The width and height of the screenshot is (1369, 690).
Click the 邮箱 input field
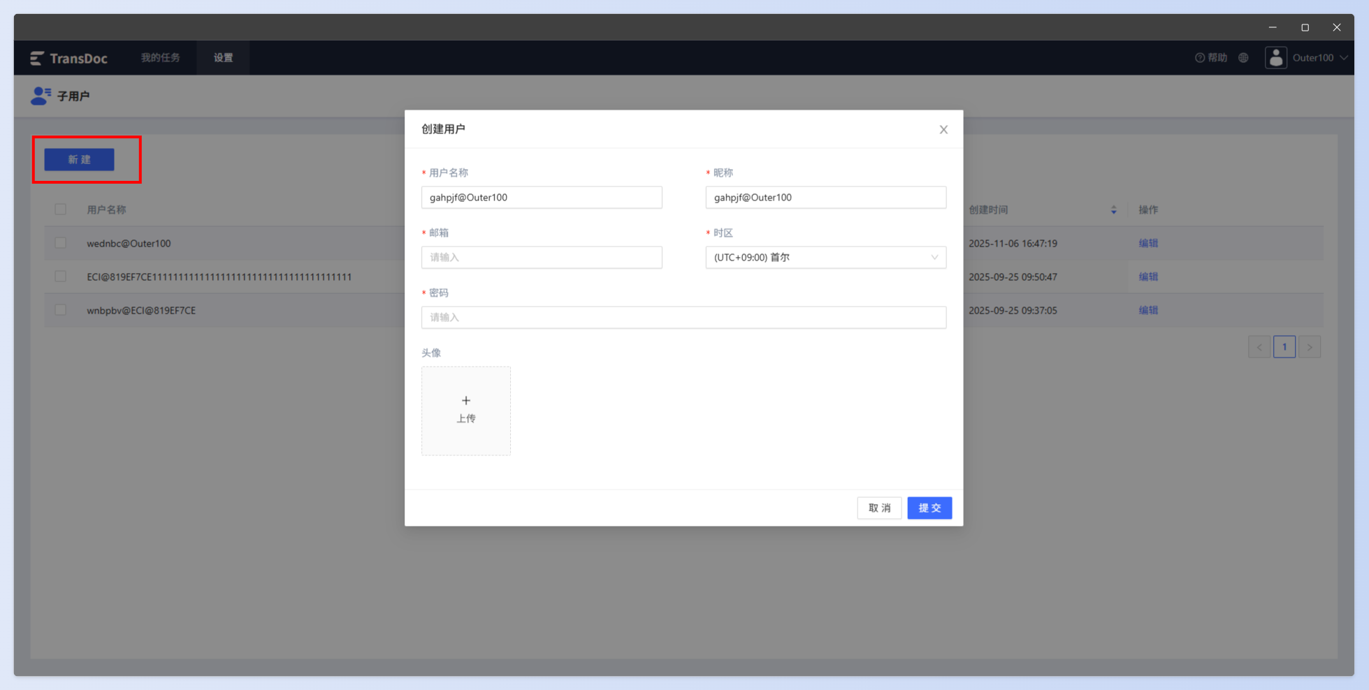click(542, 258)
